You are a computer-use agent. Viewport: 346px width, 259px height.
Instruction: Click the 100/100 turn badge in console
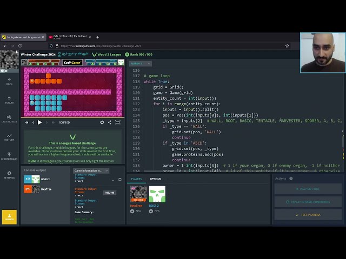(110, 193)
